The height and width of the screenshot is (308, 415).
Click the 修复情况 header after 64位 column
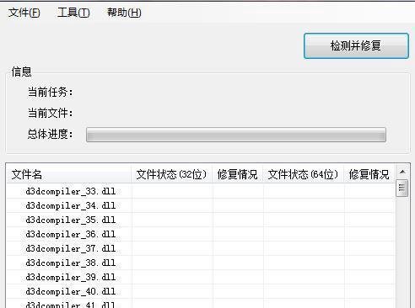pyautogui.click(x=369, y=174)
